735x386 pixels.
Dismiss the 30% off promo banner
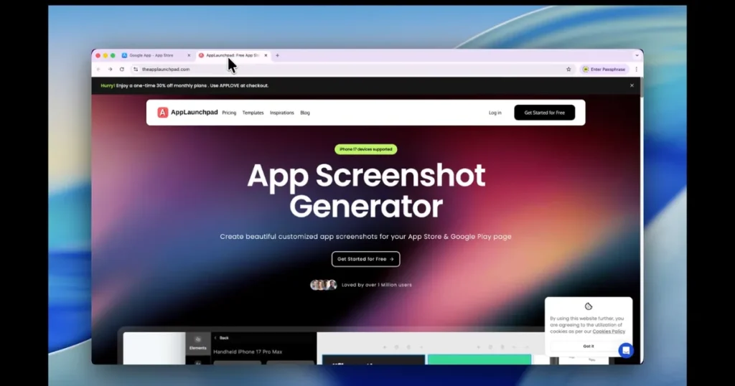pyautogui.click(x=632, y=85)
